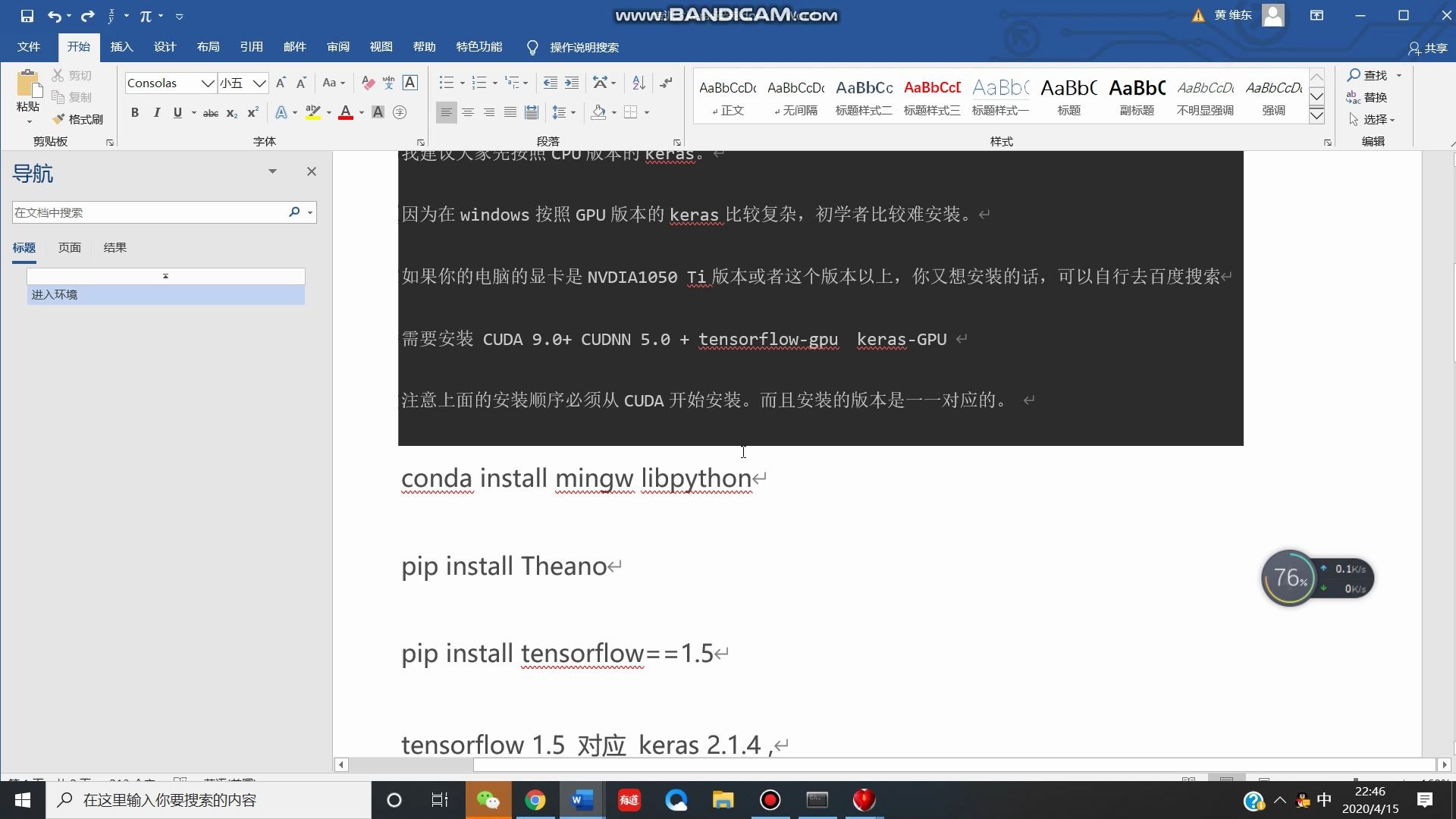The height and width of the screenshot is (819, 1456).
Task: Open File Explorer from the taskbar
Action: click(723, 800)
